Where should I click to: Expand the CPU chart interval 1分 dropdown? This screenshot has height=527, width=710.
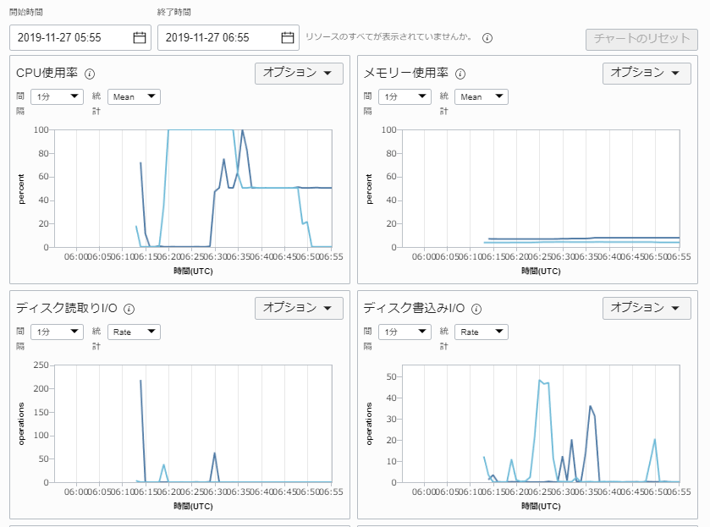(56, 96)
